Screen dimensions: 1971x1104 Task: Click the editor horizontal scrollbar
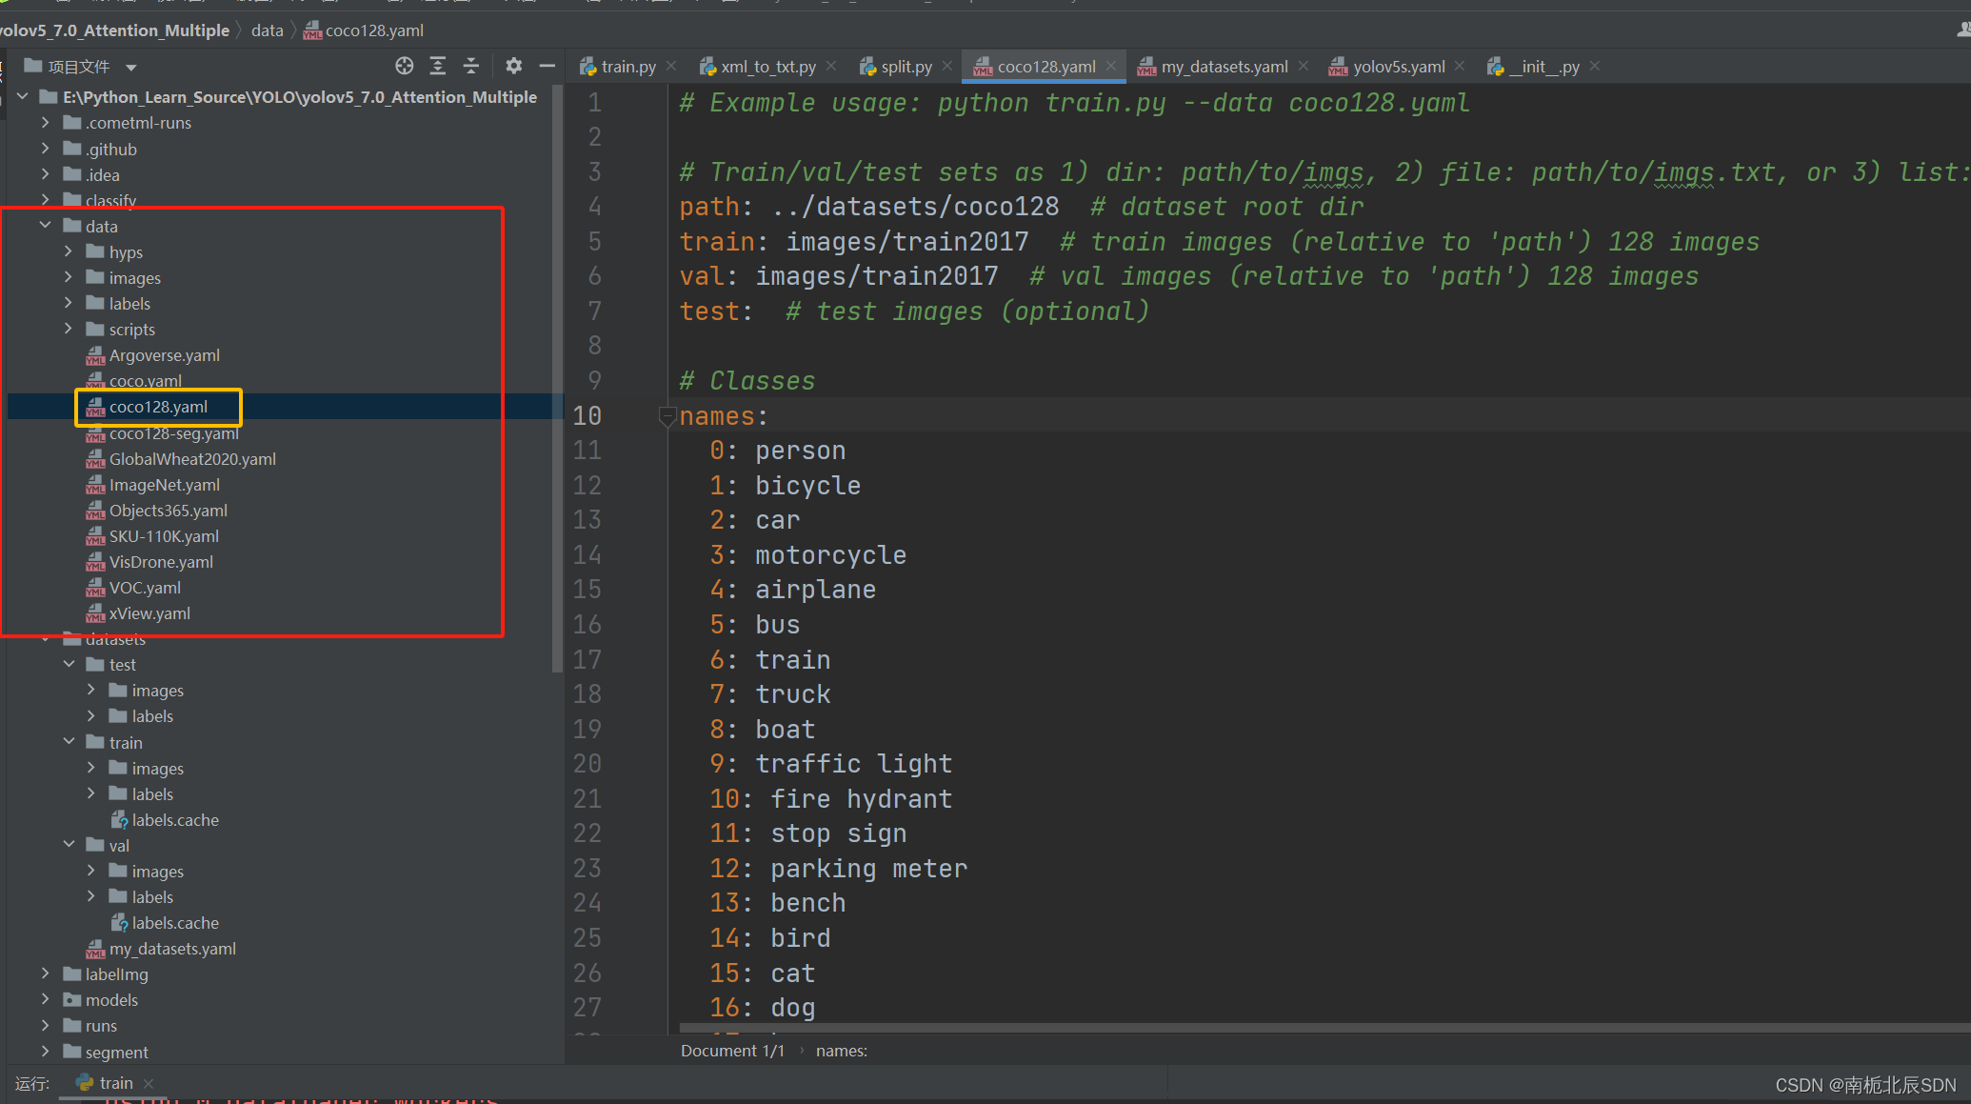1324,1029
